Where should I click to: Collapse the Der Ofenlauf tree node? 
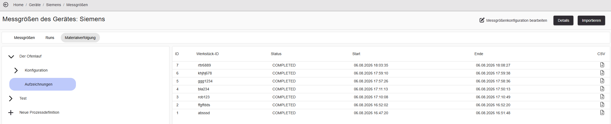coord(11,56)
